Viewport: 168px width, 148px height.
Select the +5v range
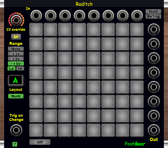[x=16, y=59]
